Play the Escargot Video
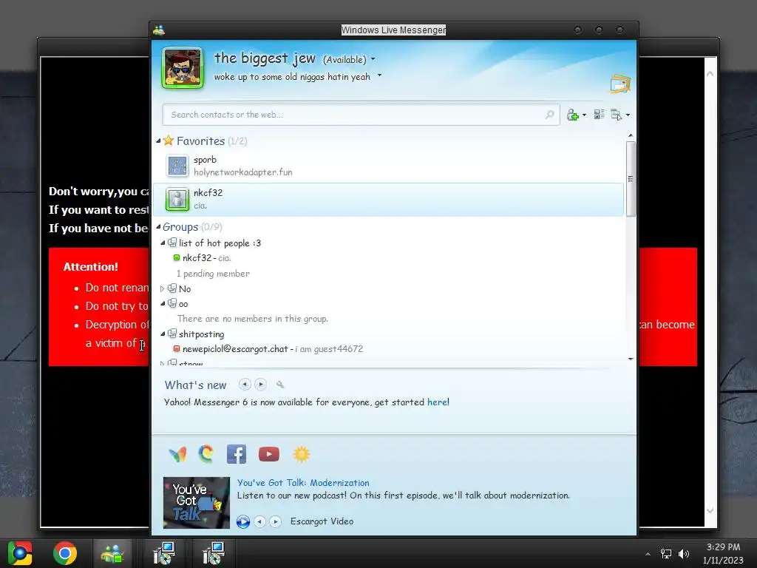This screenshot has height=568, width=757. pos(243,521)
